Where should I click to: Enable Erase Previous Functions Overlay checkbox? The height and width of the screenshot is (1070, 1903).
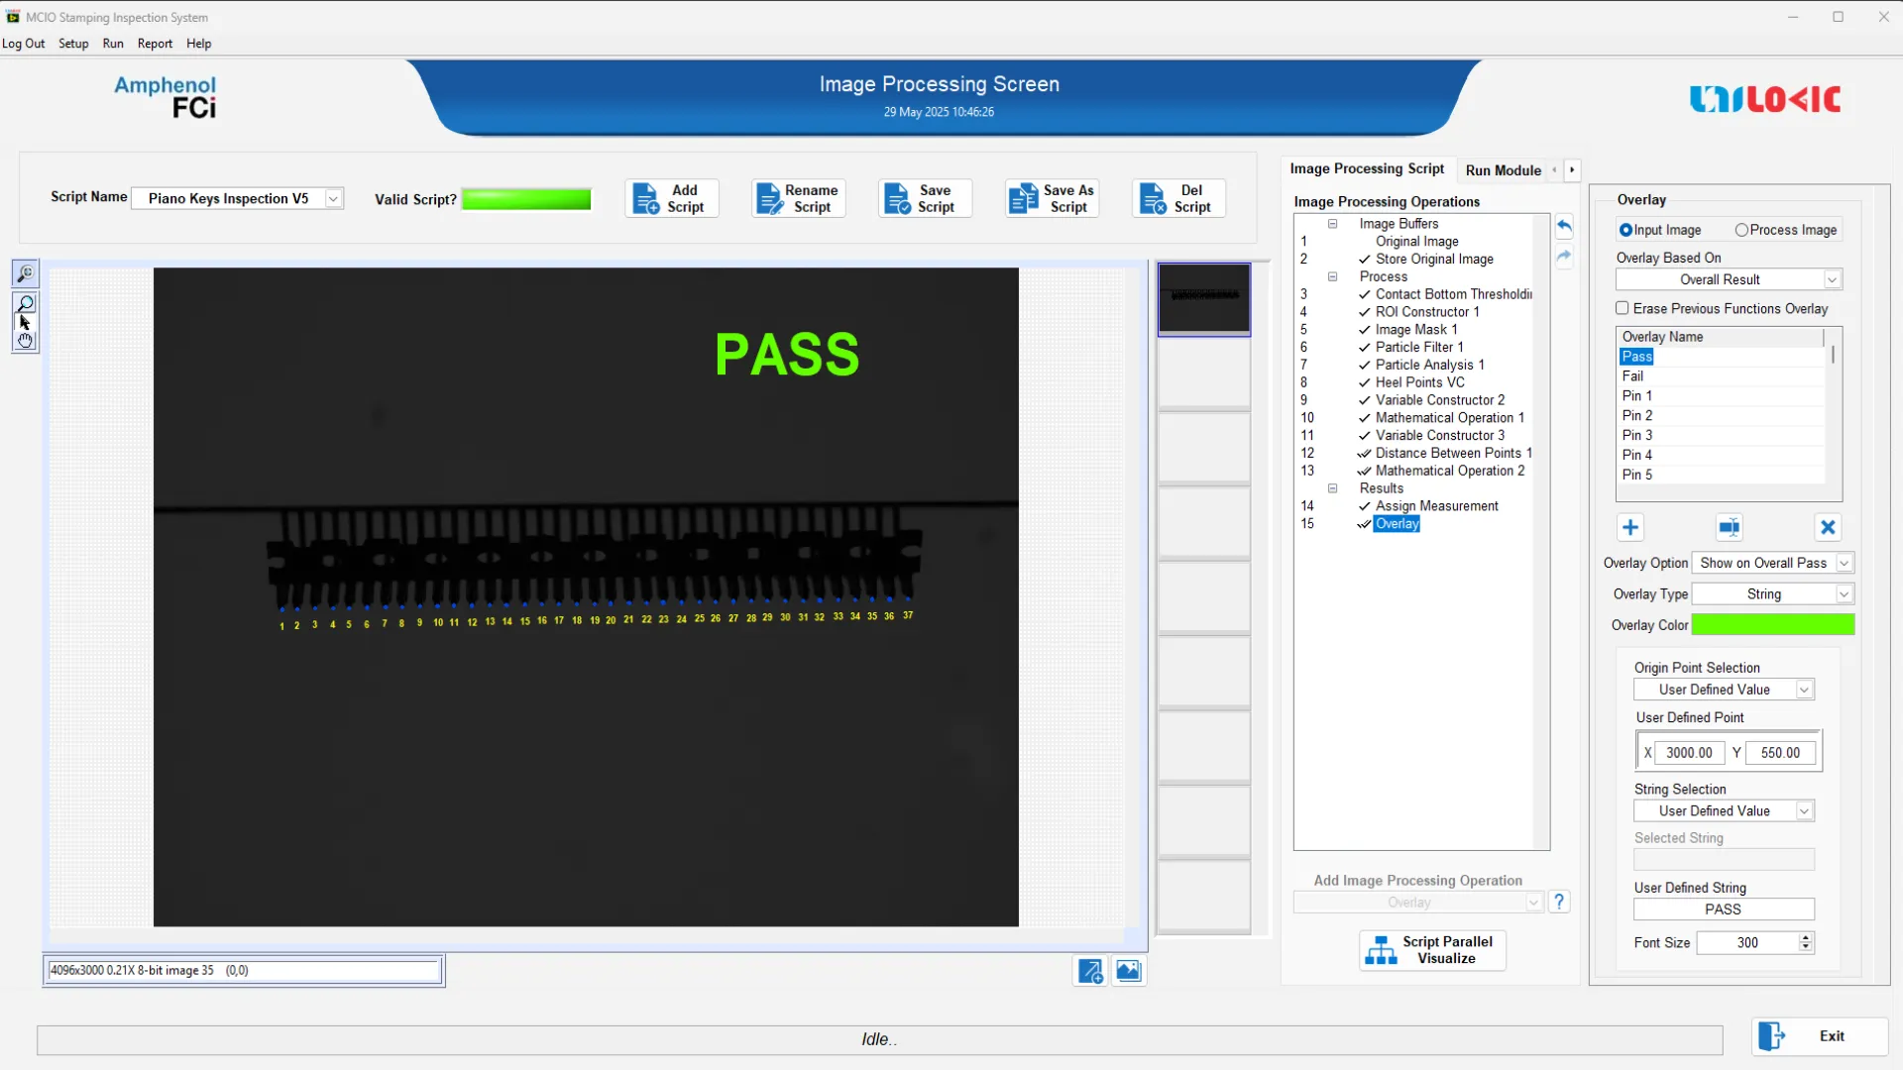(x=1623, y=308)
